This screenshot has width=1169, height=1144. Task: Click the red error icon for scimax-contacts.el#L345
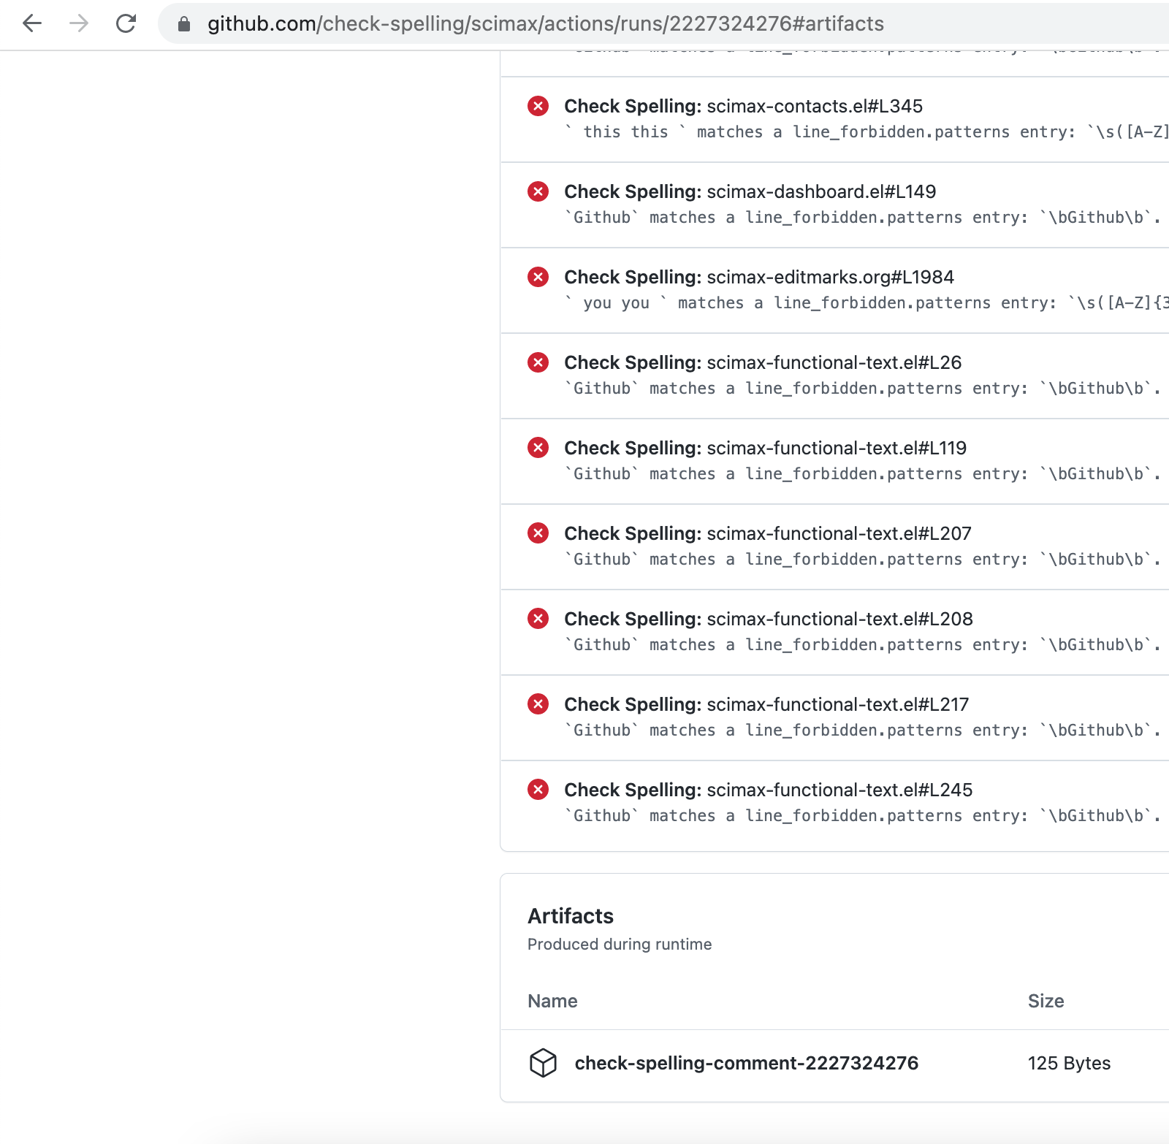click(x=538, y=106)
